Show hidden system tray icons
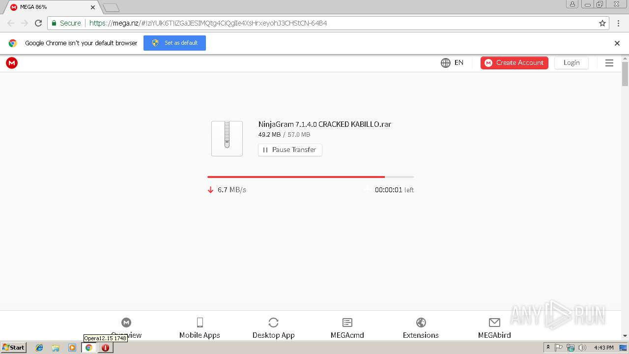The height and width of the screenshot is (354, 629). (548, 348)
